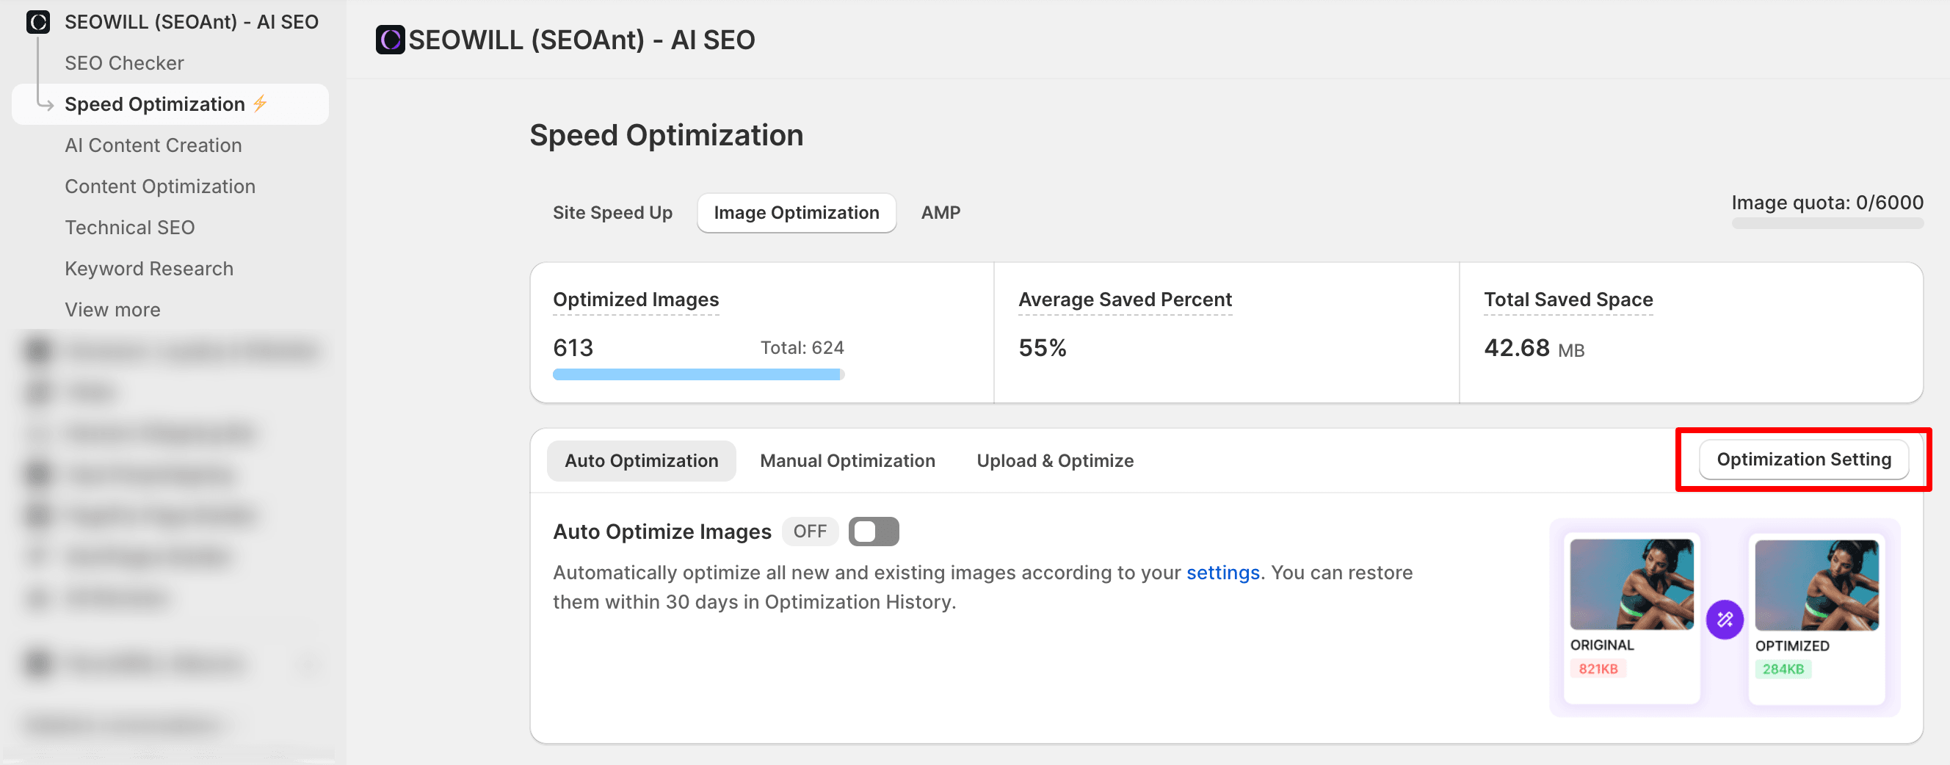Switch to Manual Optimization tab
Screen dimensions: 1950x765
(847, 461)
